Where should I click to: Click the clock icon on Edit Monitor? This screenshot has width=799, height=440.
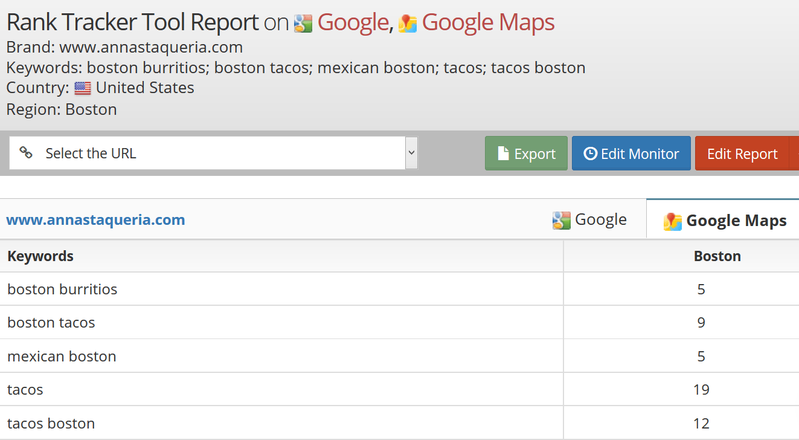tap(590, 154)
